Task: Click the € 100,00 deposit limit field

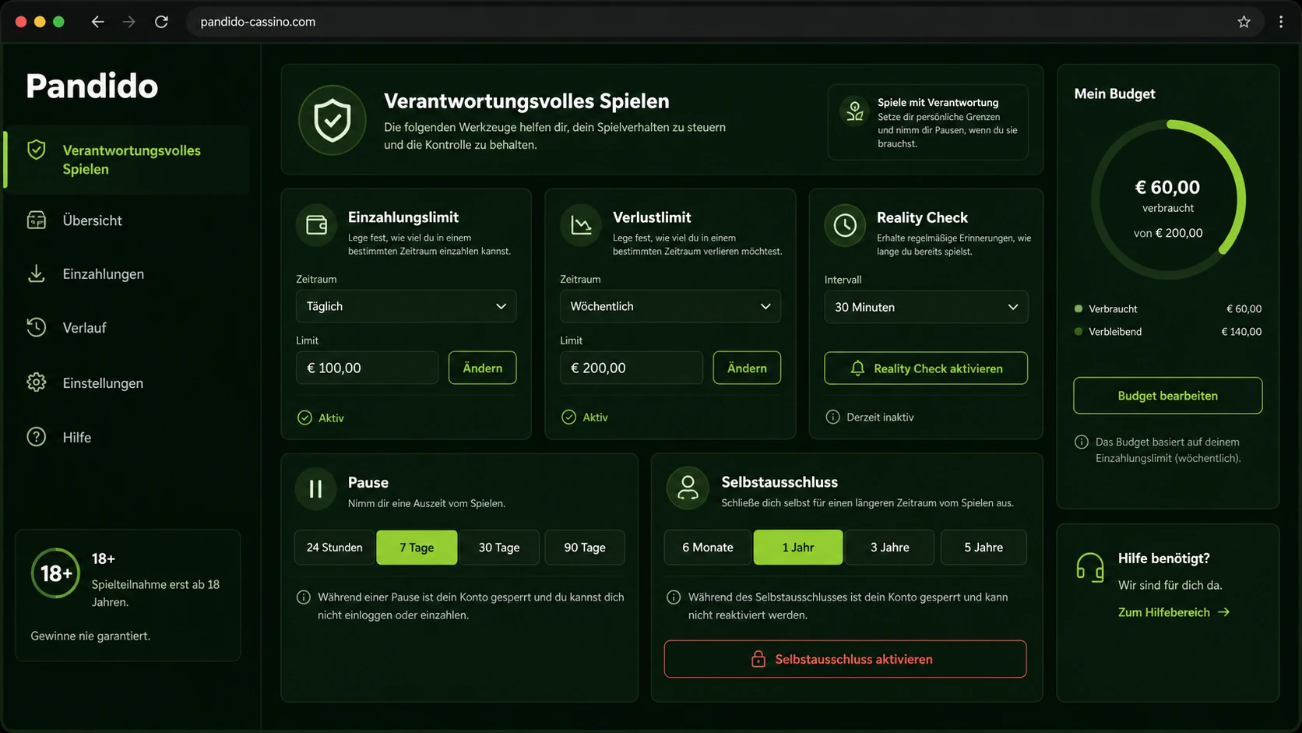Action: (x=367, y=368)
